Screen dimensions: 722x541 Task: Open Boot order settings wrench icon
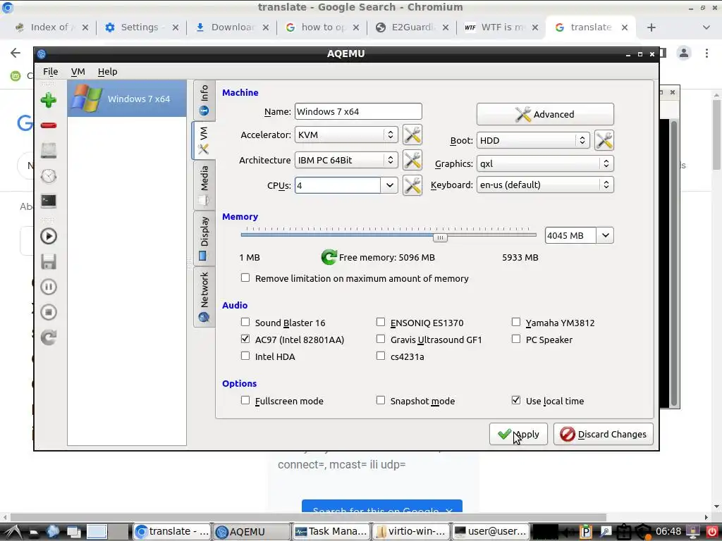(x=604, y=140)
